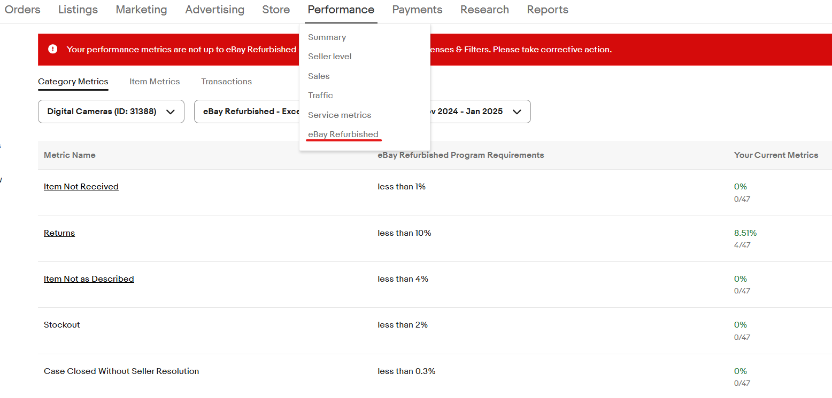This screenshot has width=832, height=398.
Task: Click eBay Refurbished Program Requirements header
Action: 461,155
